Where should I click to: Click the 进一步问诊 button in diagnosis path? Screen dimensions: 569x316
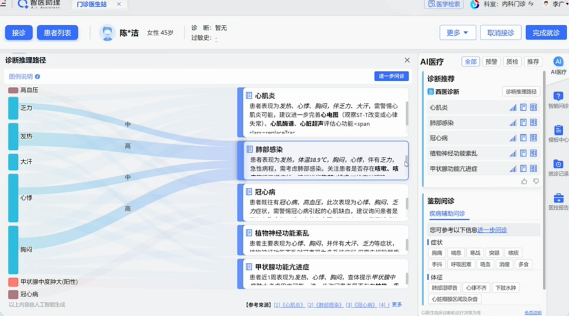point(391,76)
